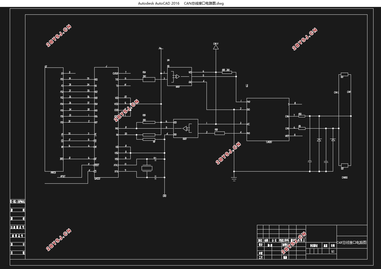Screen dimensions: 381x269
Task: Select the 比例 header cell in title block
Action: pyautogui.click(x=333, y=246)
